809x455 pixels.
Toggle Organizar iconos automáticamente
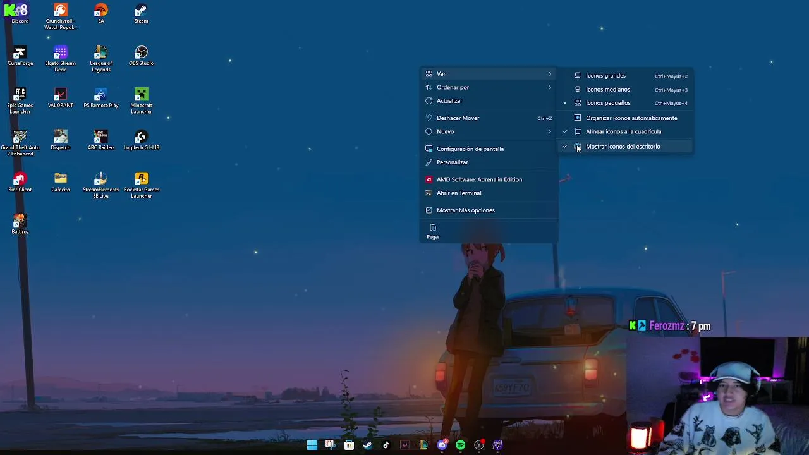[x=626, y=118]
